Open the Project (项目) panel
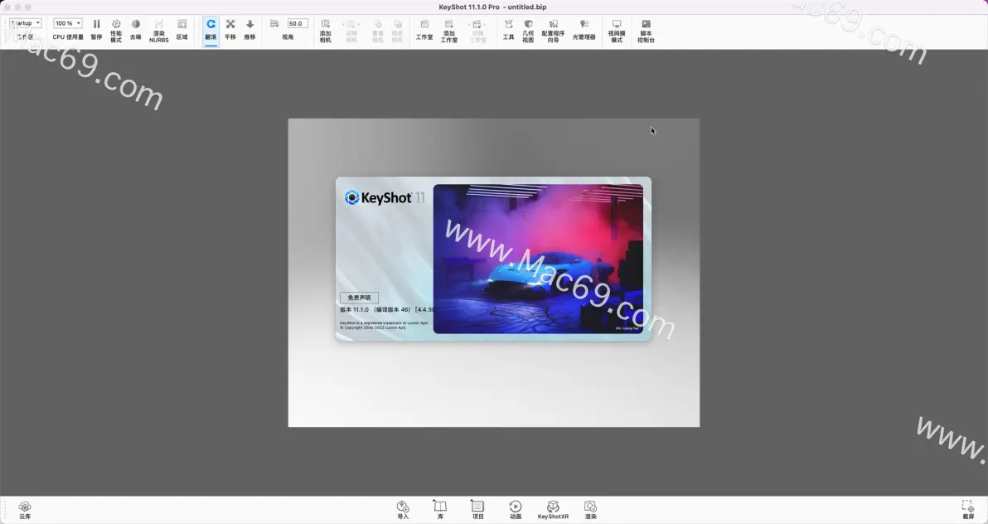The image size is (988, 524). click(x=477, y=510)
